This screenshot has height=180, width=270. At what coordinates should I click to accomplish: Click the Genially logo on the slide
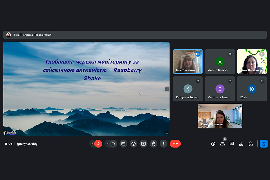click(x=10, y=133)
